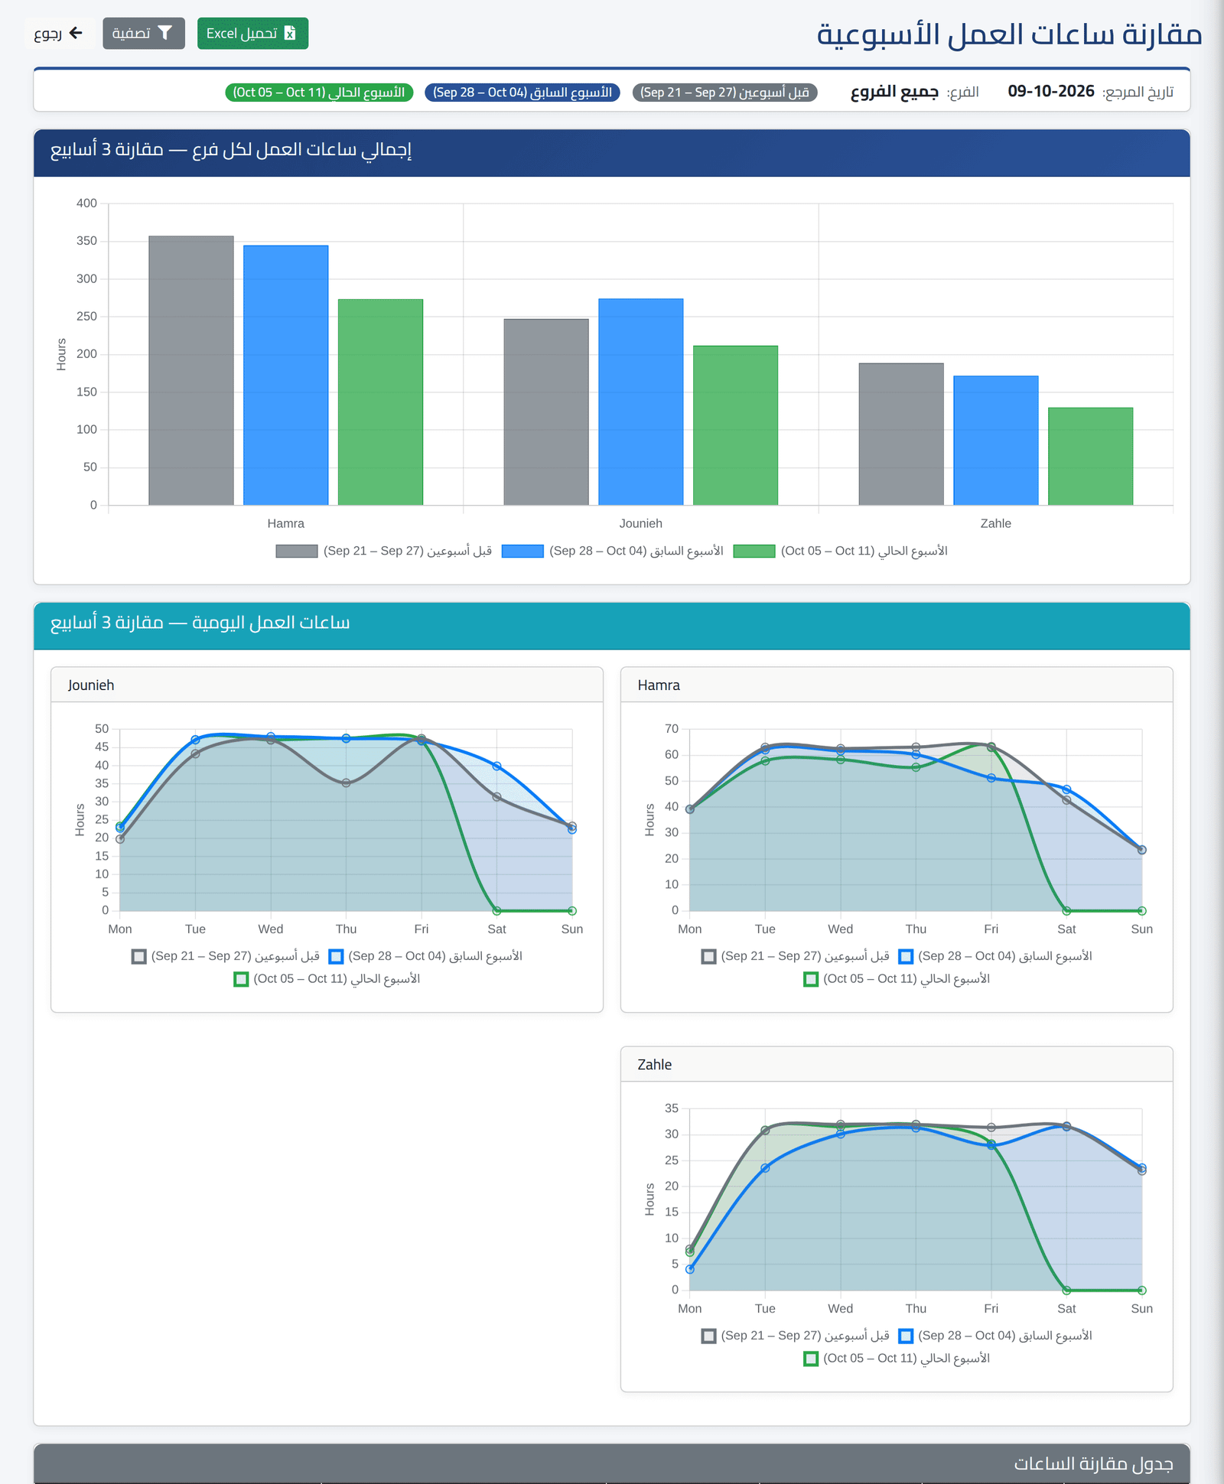Click the Jounieh daily chart header
This screenshot has width=1224, height=1484.
tap(327, 685)
